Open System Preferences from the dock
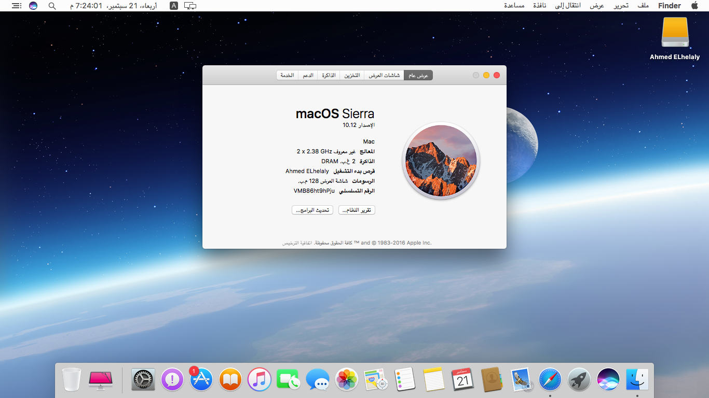Image resolution: width=709 pixels, height=398 pixels. tap(143, 379)
